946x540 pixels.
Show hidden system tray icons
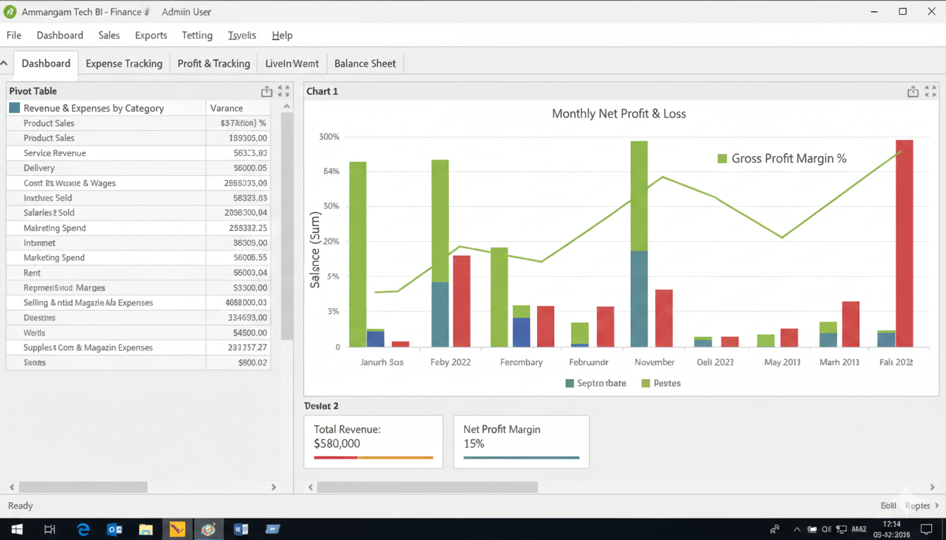pos(797,529)
